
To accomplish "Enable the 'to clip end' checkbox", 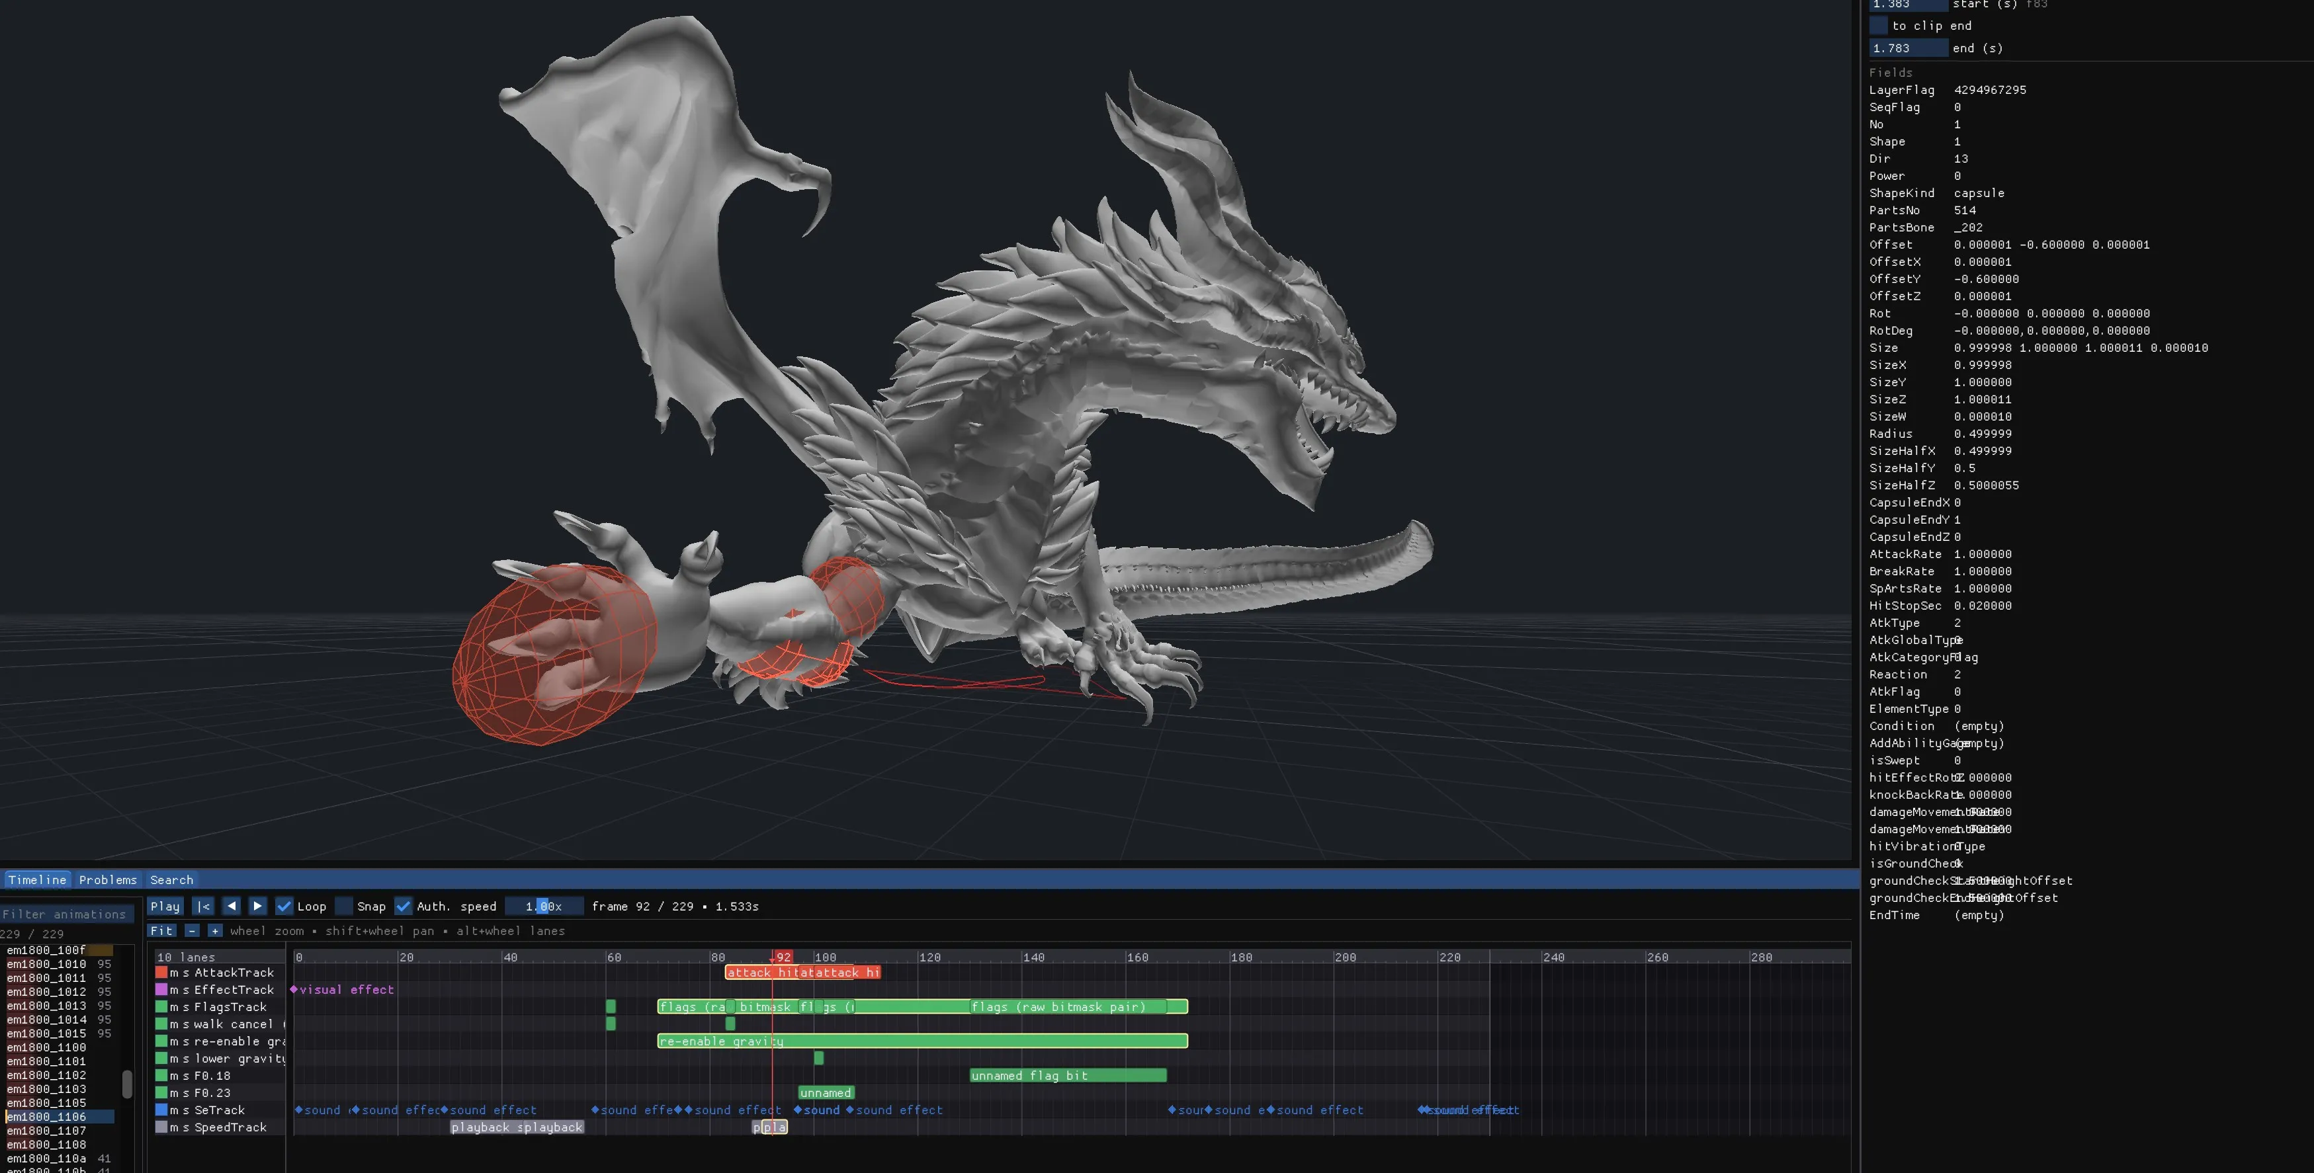I will click(x=1878, y=26).
